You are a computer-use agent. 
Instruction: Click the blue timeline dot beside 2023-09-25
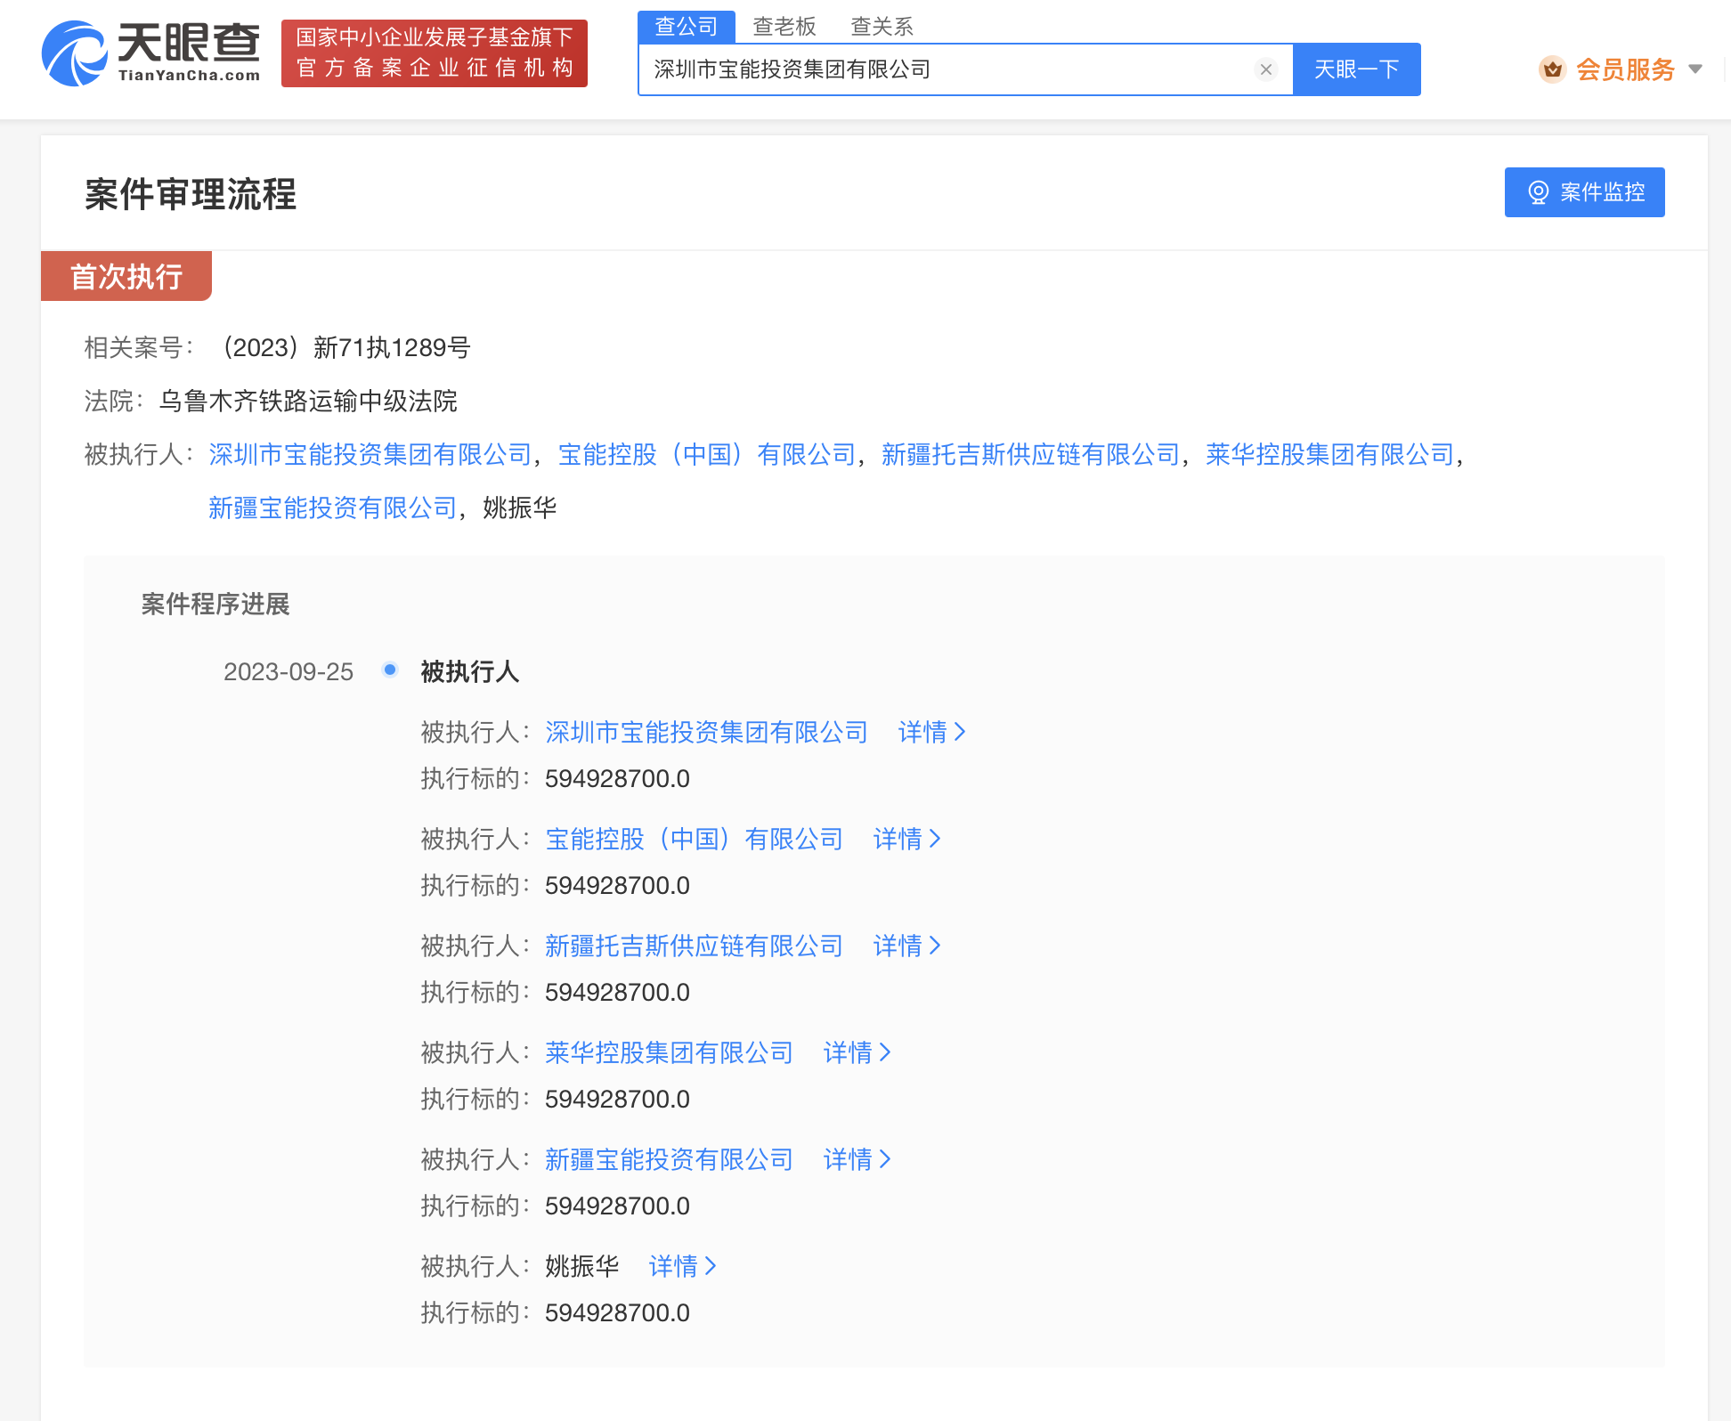(x=389, y=670)
